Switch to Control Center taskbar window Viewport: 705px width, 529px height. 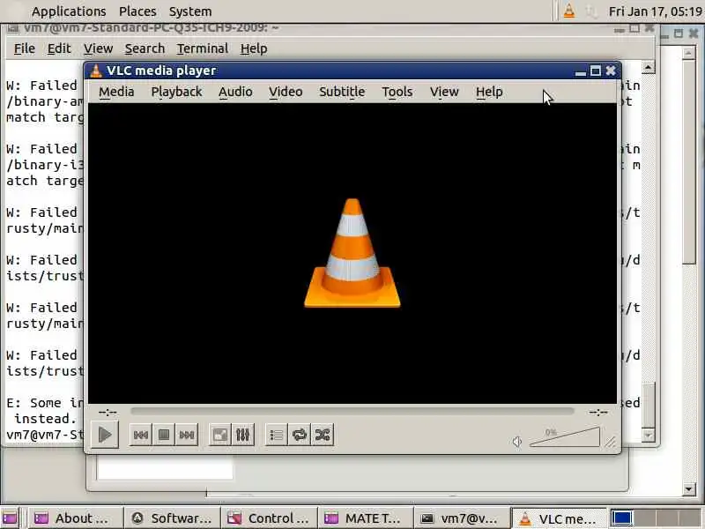tap(270, 518)
